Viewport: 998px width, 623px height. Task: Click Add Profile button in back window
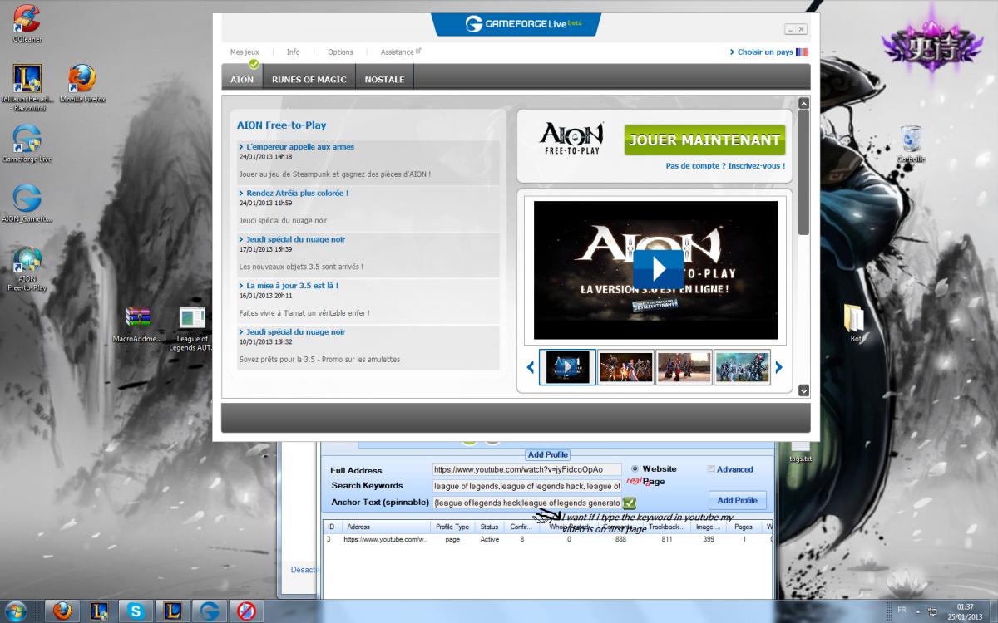737,500
